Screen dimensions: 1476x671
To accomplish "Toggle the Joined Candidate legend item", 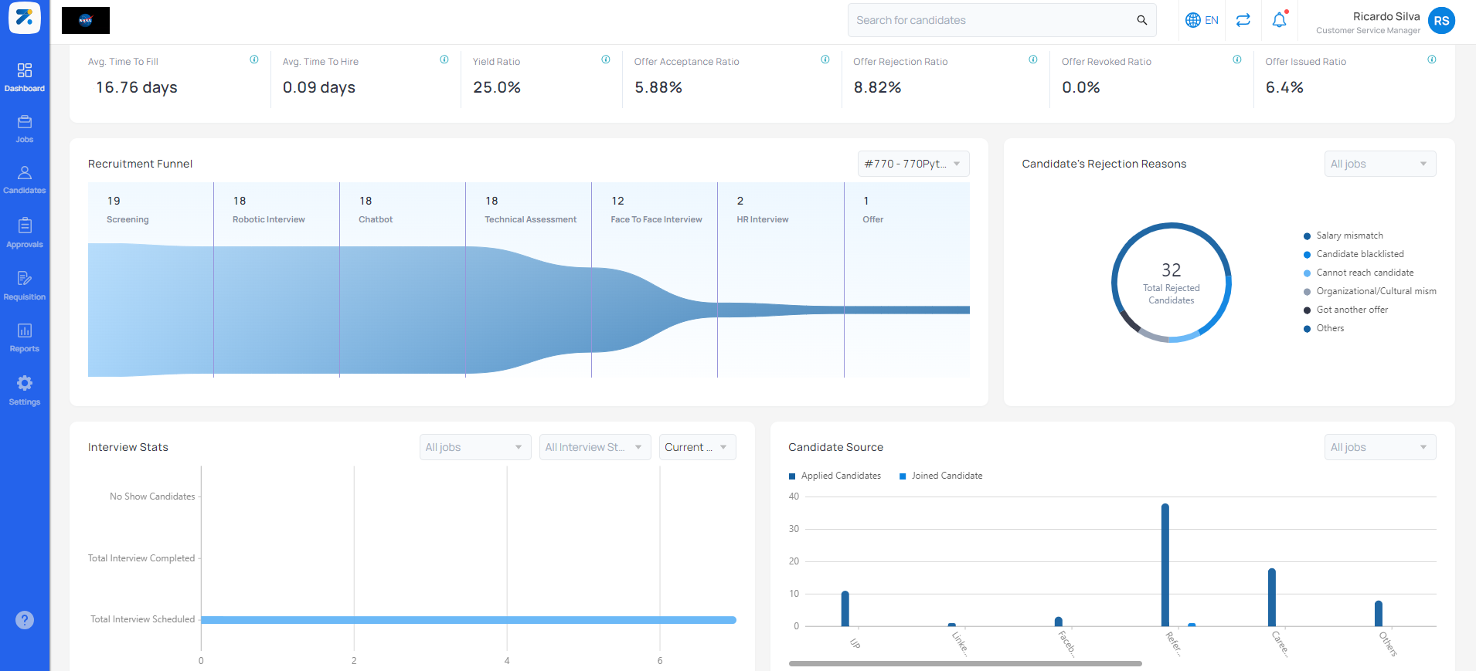I will (x=940, y=476).
